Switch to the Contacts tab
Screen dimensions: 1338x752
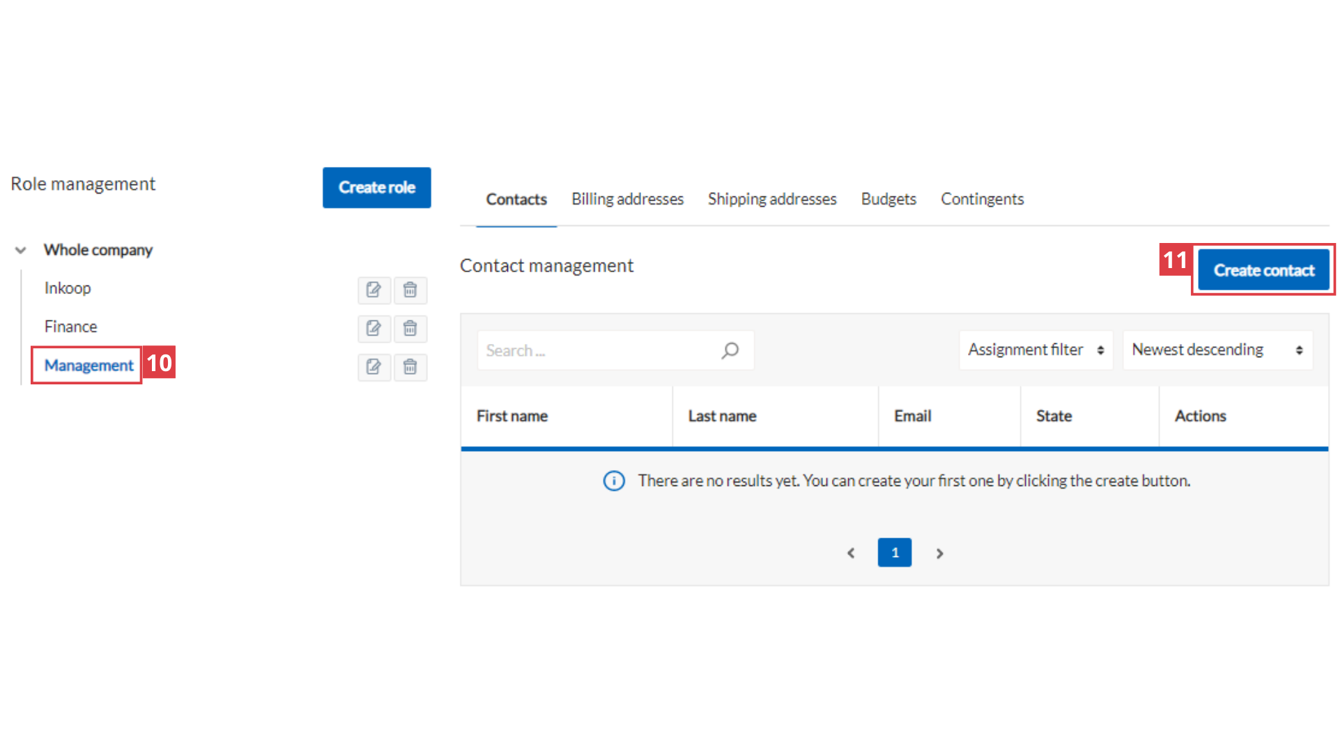click(516, 199)
